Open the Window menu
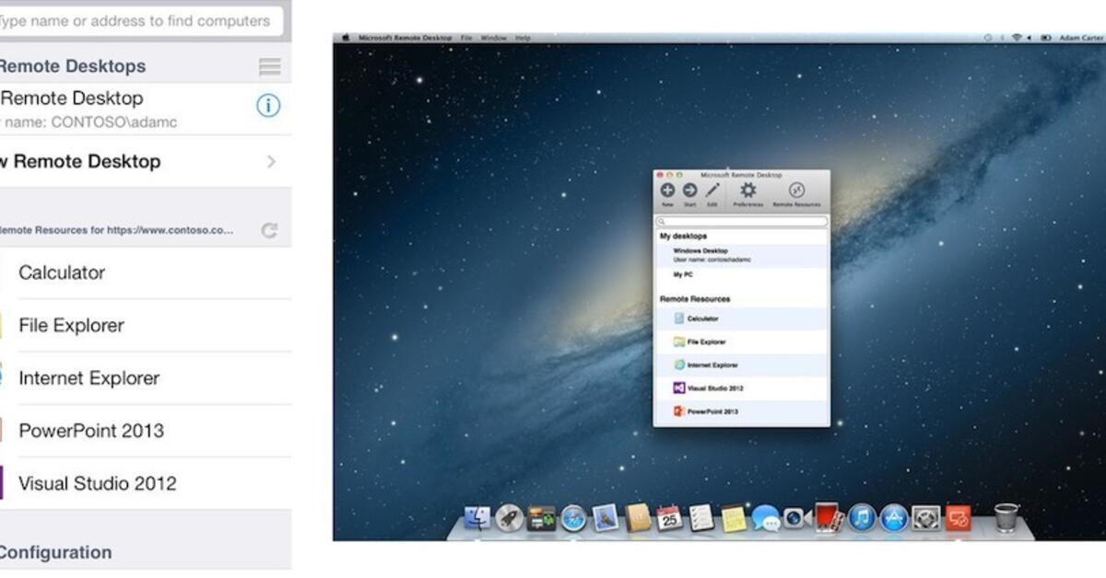Image resolution: width=1106 pixels, height=578 pixels. 494,38
